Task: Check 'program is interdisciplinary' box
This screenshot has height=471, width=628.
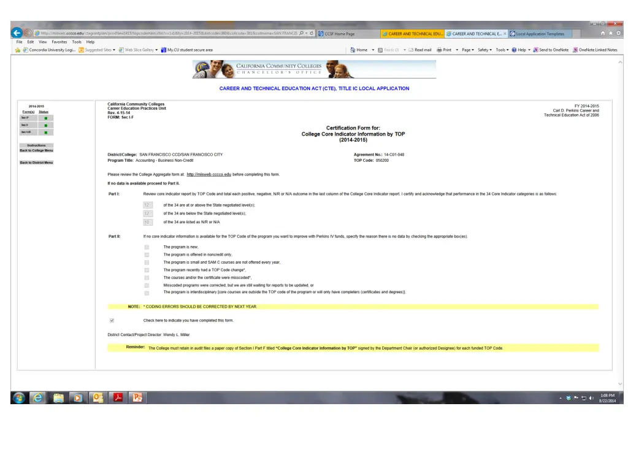Action: pos(147,293)
